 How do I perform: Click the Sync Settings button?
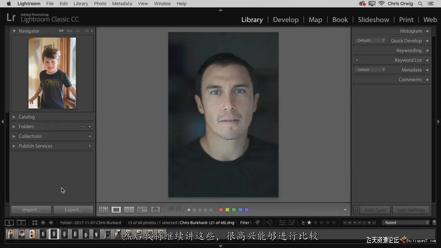411,210
